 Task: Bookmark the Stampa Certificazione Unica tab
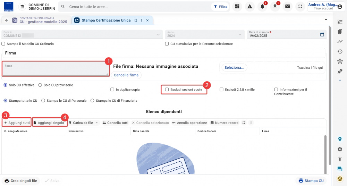click(x=136, y=20)
